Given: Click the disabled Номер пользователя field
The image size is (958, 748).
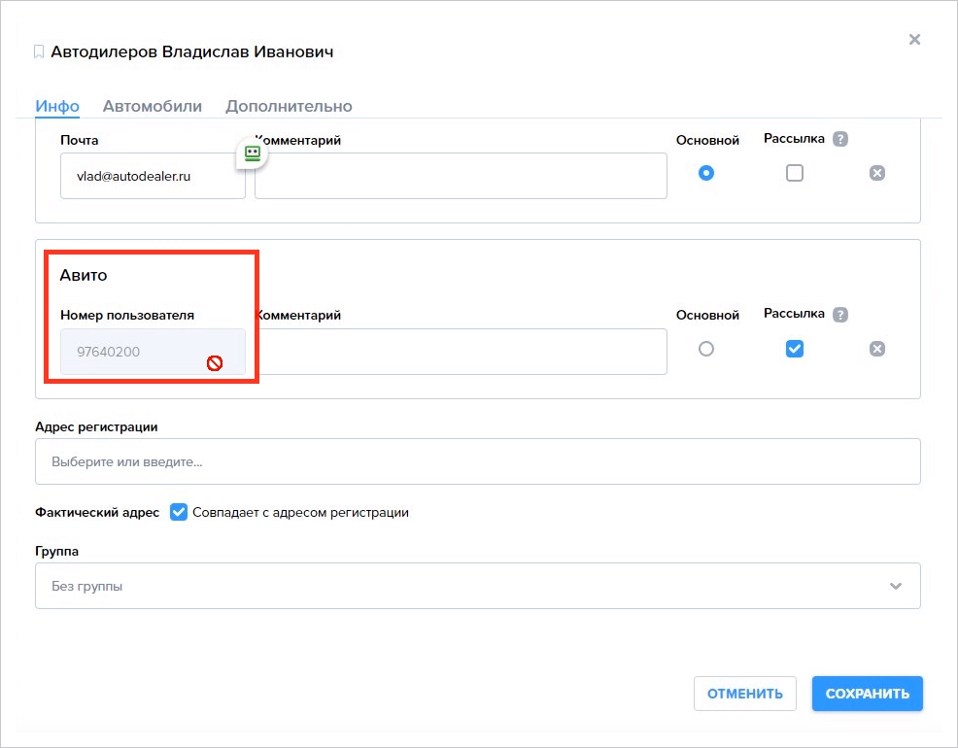Looking at the screenshot, I should tap(153, 352).
